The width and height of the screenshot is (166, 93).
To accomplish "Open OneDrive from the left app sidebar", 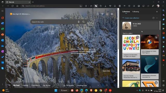I will (2, 46).
